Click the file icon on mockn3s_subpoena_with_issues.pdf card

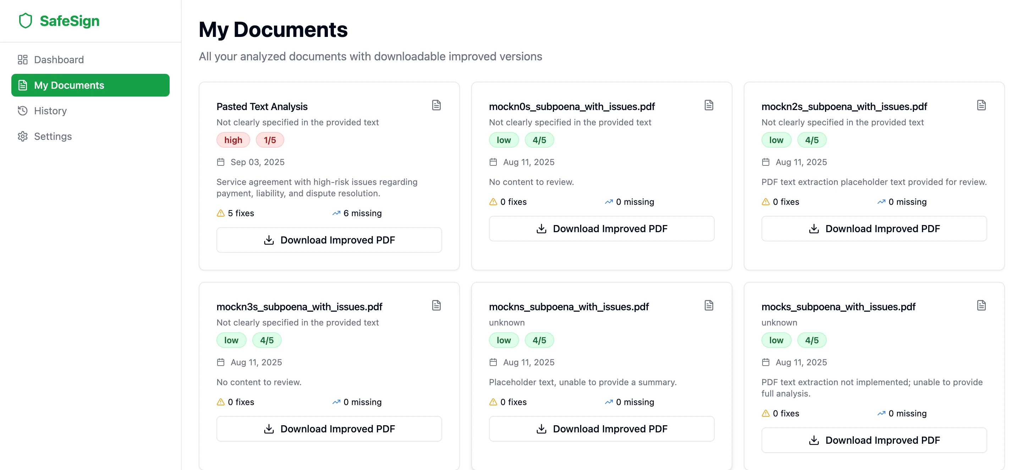(436, 305)
